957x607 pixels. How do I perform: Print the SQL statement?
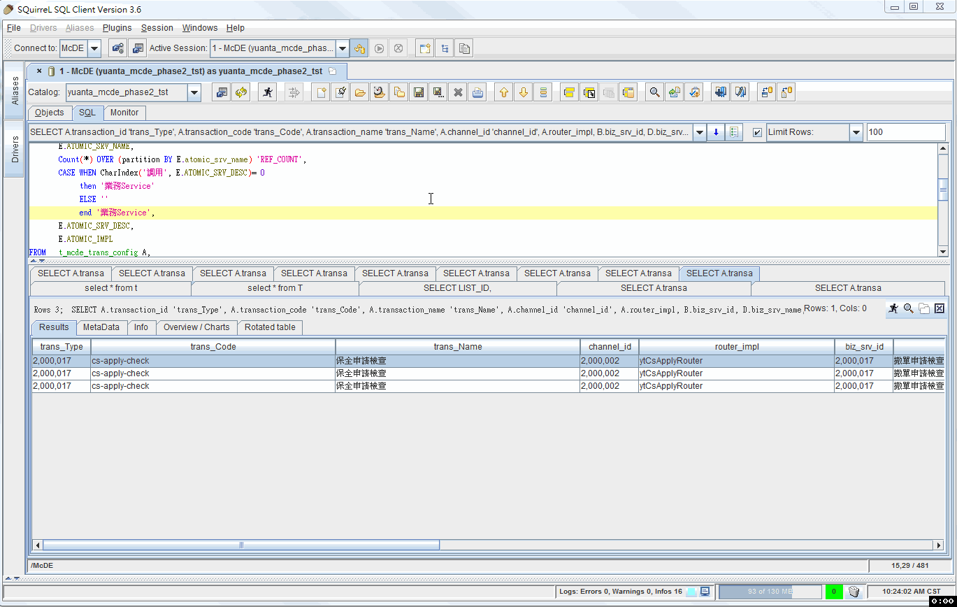pyautogui.click(x=477, y=92)
